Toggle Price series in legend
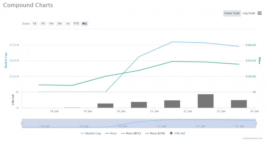This screenshot has width=267, height=143. (111, 133)
